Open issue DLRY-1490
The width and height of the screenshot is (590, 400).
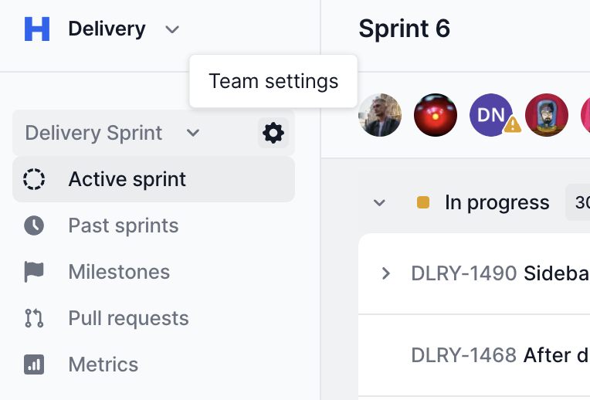(x=463, y=273)
